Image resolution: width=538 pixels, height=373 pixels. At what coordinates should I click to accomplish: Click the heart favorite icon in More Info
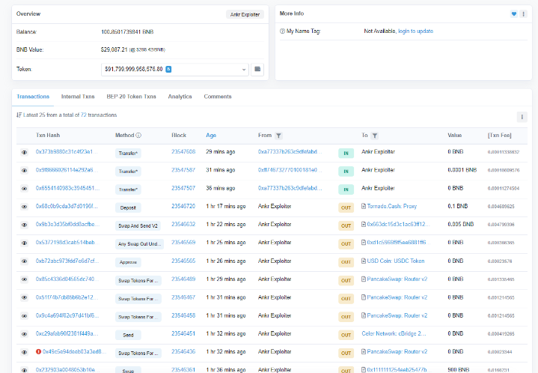point(513,14)
